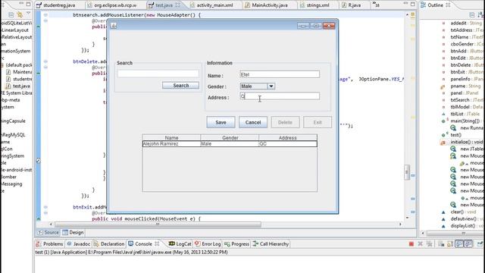
Task: Open the hidden editor tabs overflow list
Action: 376,5
